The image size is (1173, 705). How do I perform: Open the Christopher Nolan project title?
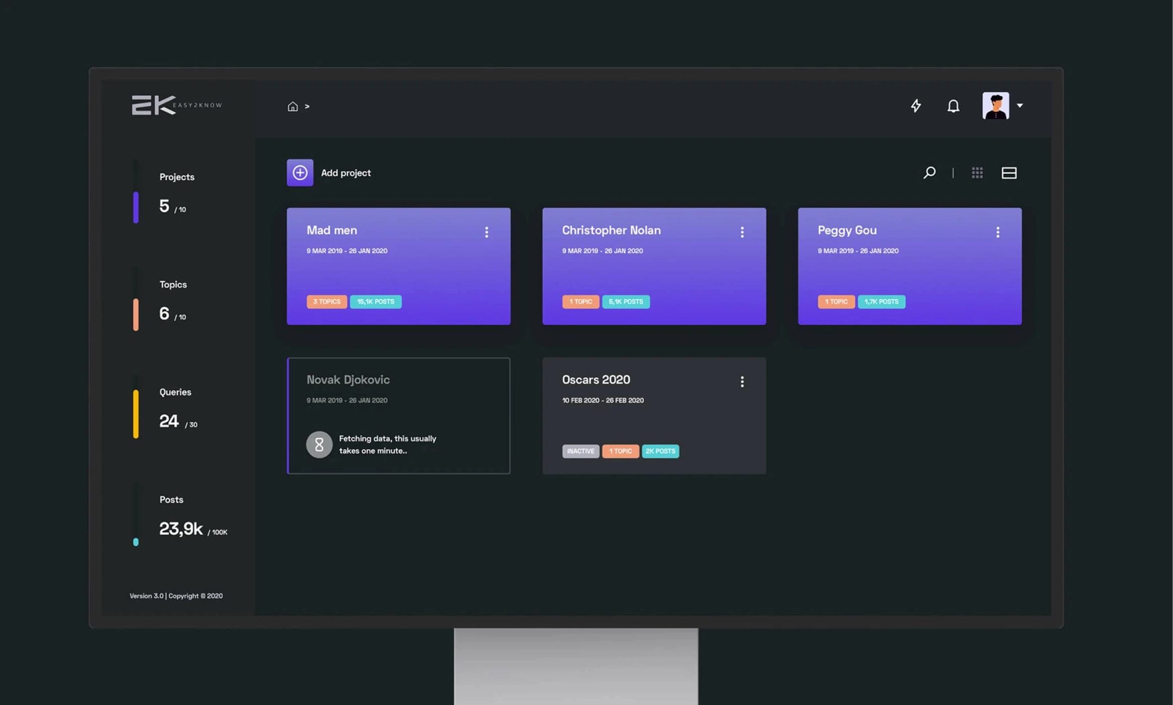click(611, 230)
